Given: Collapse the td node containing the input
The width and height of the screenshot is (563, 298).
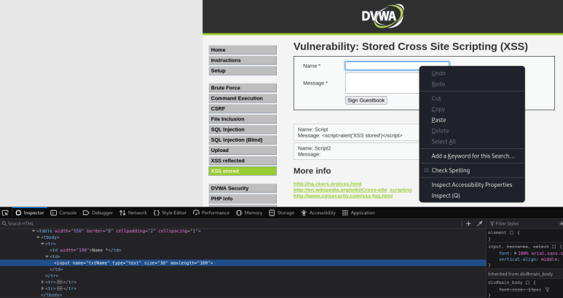Looking at the screenshot, I should point(47,257).
